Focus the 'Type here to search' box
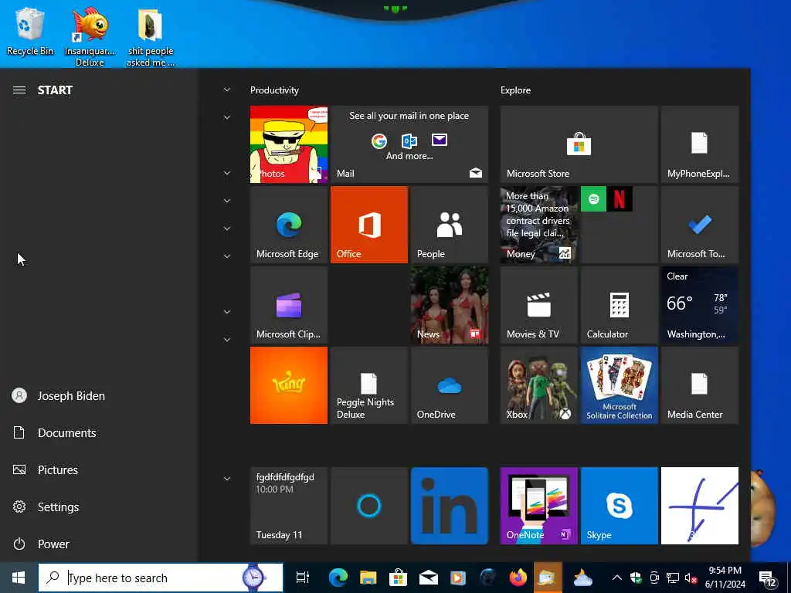The height and width of the screenshot is (593, 791). click(x=161, y=578)
